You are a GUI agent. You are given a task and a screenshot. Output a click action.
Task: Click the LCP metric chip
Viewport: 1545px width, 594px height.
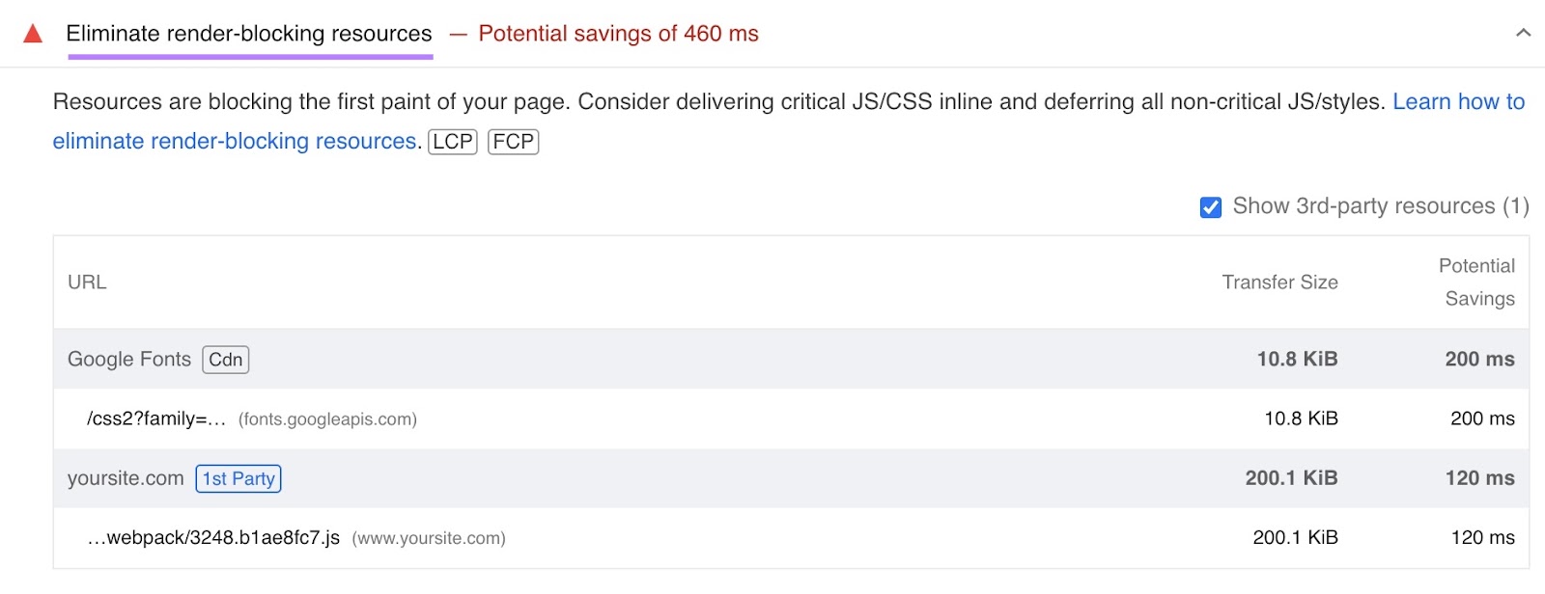coord(454,142)
